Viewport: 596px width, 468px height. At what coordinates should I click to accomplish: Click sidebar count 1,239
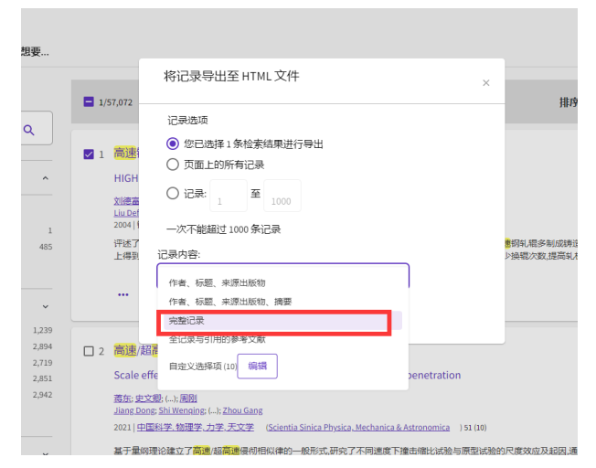point(42,330)
